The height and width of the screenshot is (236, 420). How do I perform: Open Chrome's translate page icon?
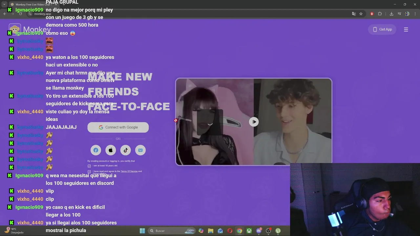[354, 14]
